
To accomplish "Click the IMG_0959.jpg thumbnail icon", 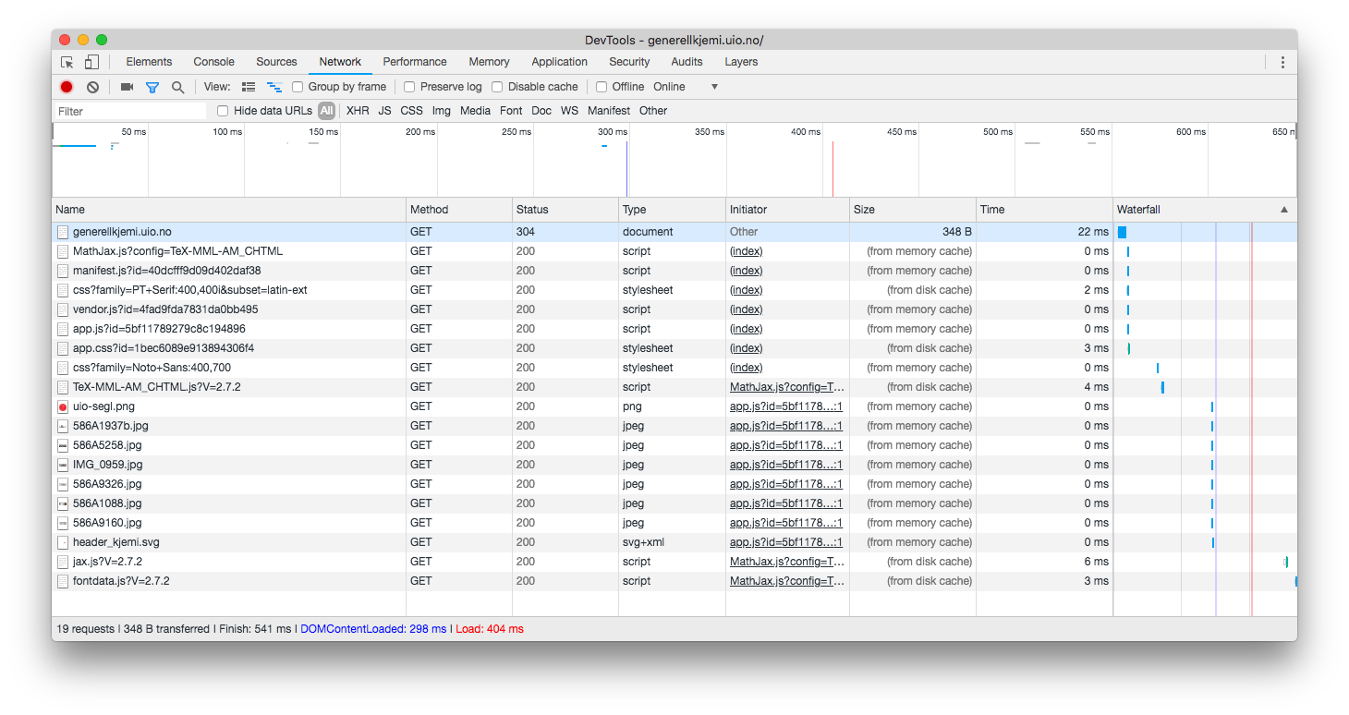I will (63, 465).
